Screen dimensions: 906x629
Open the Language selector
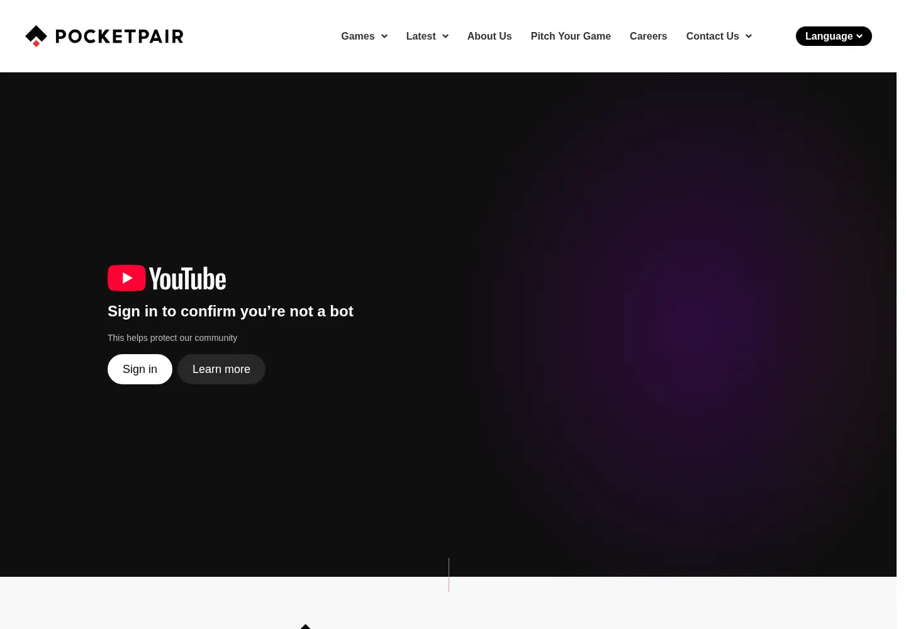(834, 36)
